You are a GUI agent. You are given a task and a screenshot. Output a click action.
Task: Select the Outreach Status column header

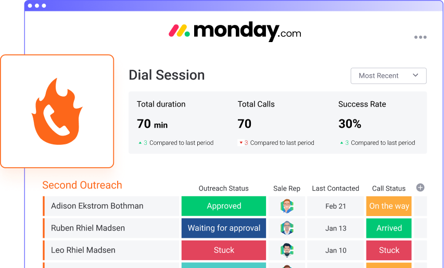click(224, 189)
